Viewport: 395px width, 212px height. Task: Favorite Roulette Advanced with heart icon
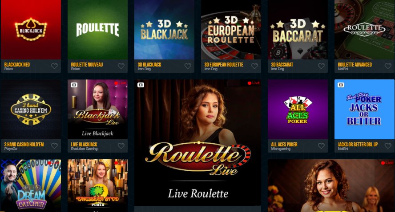388,66
